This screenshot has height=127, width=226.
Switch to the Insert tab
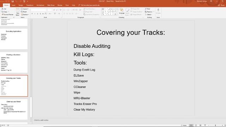(13, 5)
